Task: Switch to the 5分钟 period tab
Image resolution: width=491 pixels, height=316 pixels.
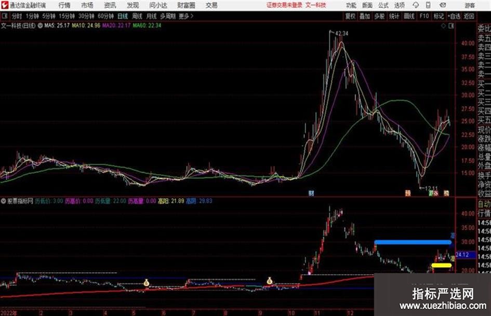Action: 48,16
